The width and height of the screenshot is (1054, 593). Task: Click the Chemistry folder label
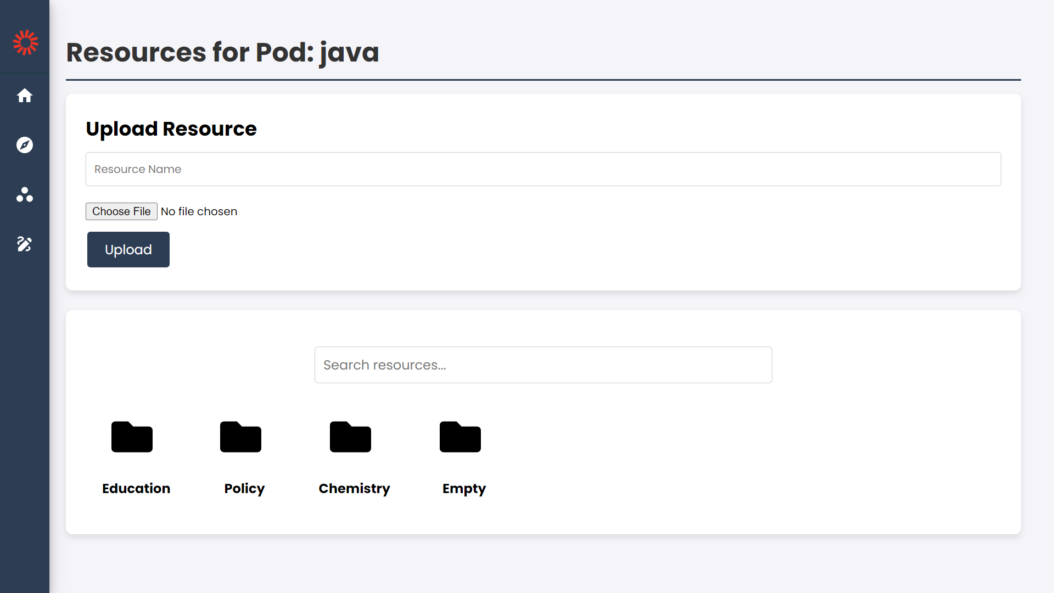[x=354, y=488]
